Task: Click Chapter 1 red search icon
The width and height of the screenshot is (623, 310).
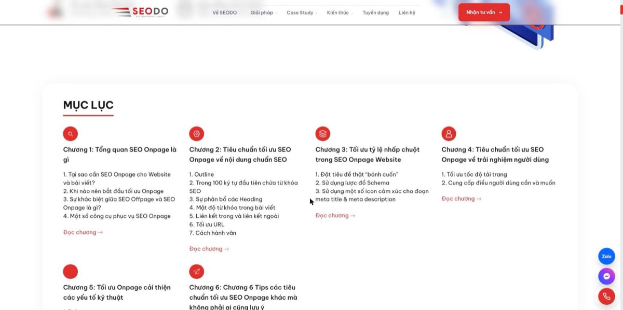Action: pyautogui.click(x=71, y=134)
